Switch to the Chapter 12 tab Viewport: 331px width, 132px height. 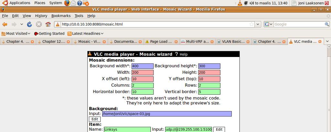click(54, 42)
